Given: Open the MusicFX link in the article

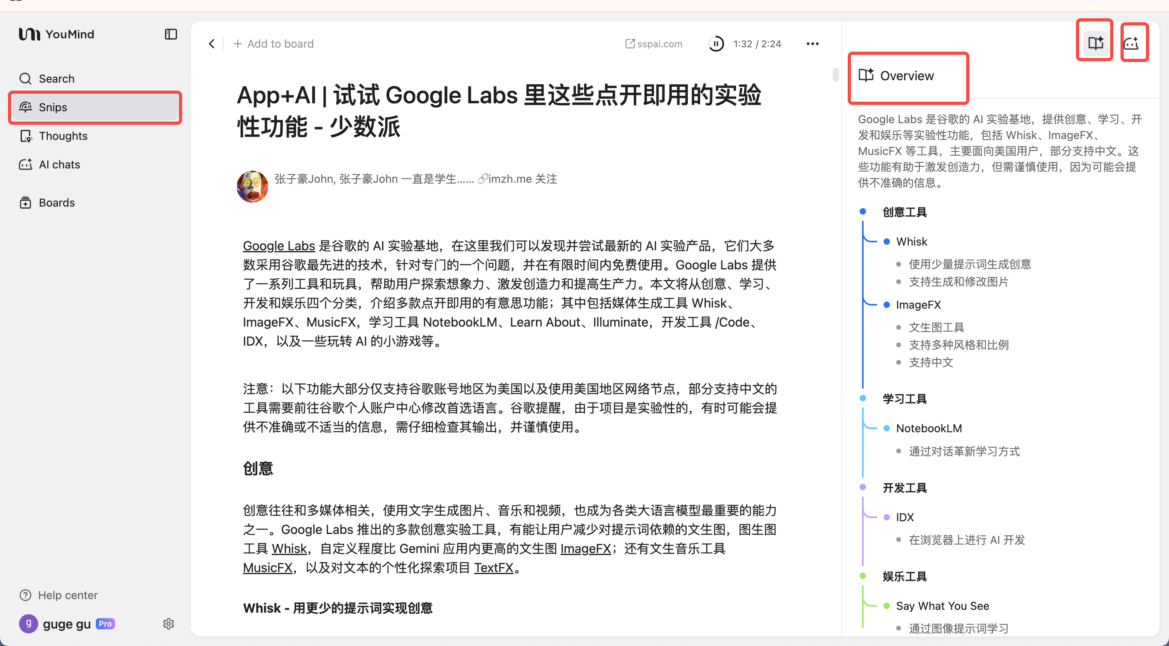Looking at the screenshot, I should coord(268,568).
